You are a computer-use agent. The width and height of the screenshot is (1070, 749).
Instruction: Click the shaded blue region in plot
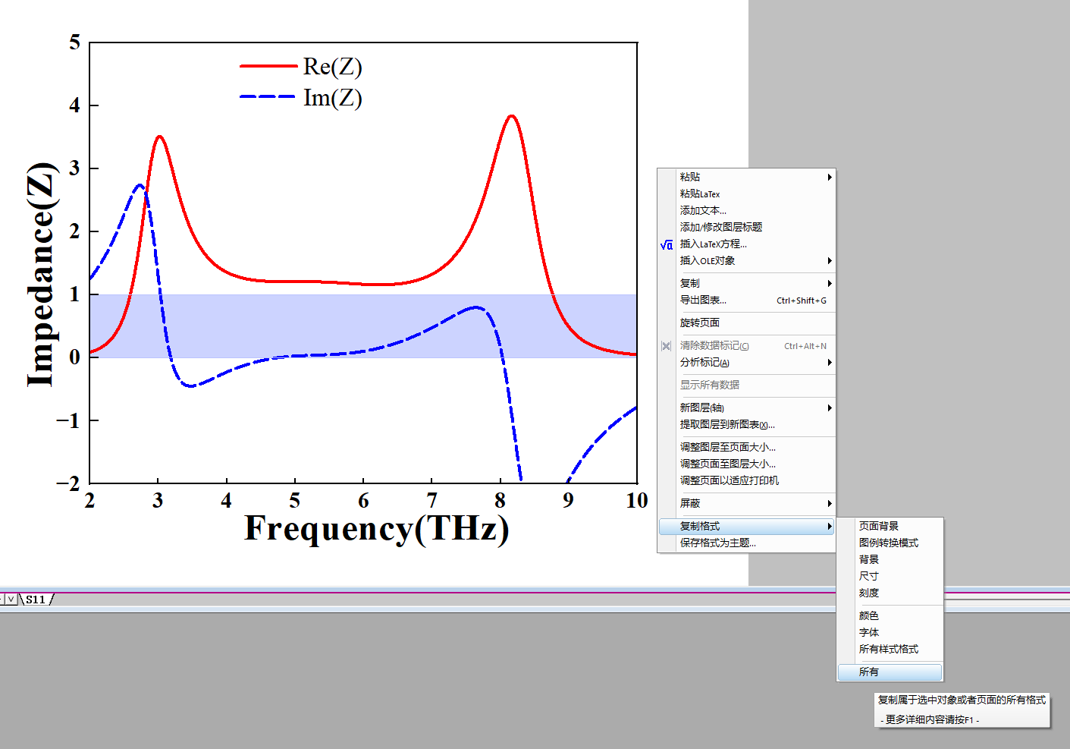pos(364,326)
